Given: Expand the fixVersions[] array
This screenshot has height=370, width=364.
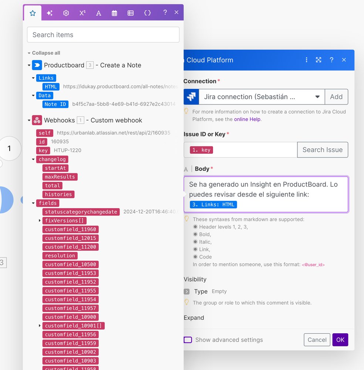Looking at the screenshot, I should pyautogui.click(x=40, y=220).
